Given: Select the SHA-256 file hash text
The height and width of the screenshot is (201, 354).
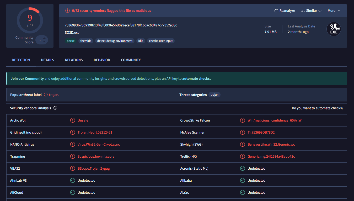Looking at the screenshot, I should coord(121,25).
